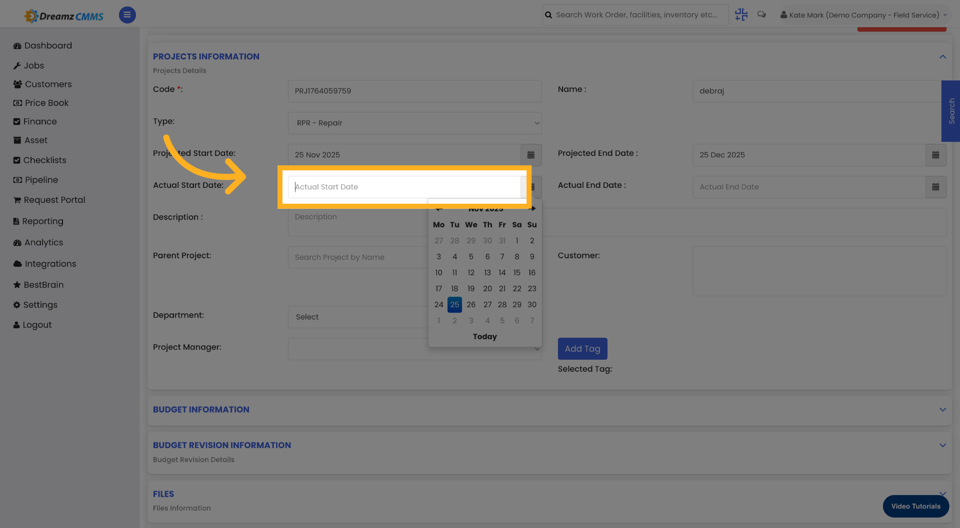Click the Customer text box

coord(819,271)
